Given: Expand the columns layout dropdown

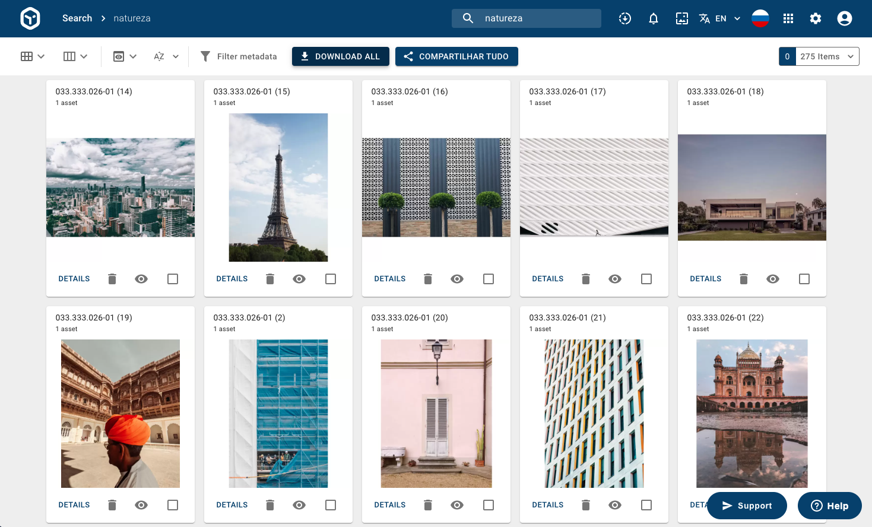Looking at the screenshot, I should [x=75, y=56].
